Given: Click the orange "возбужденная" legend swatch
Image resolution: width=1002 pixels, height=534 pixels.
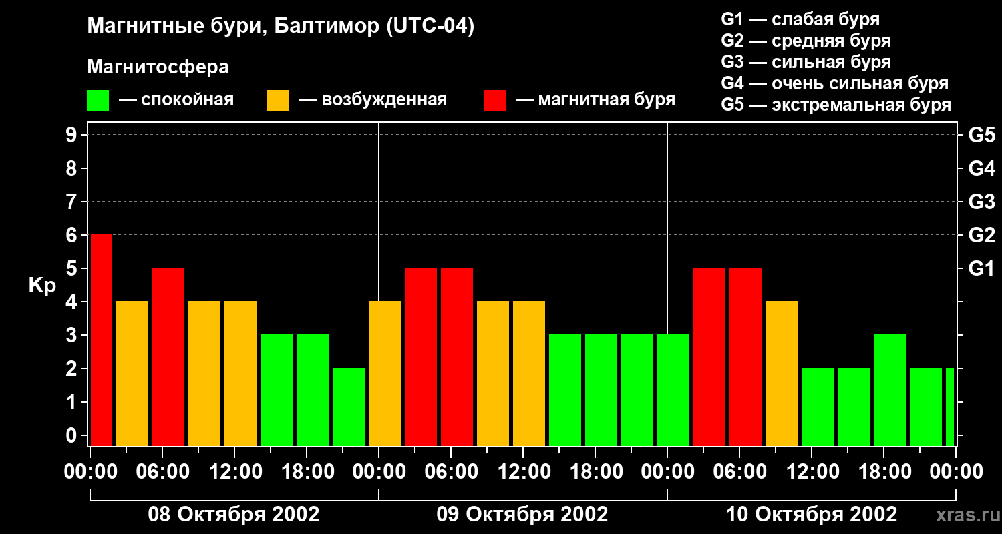Looking at the screenshot, I should 278,101.
